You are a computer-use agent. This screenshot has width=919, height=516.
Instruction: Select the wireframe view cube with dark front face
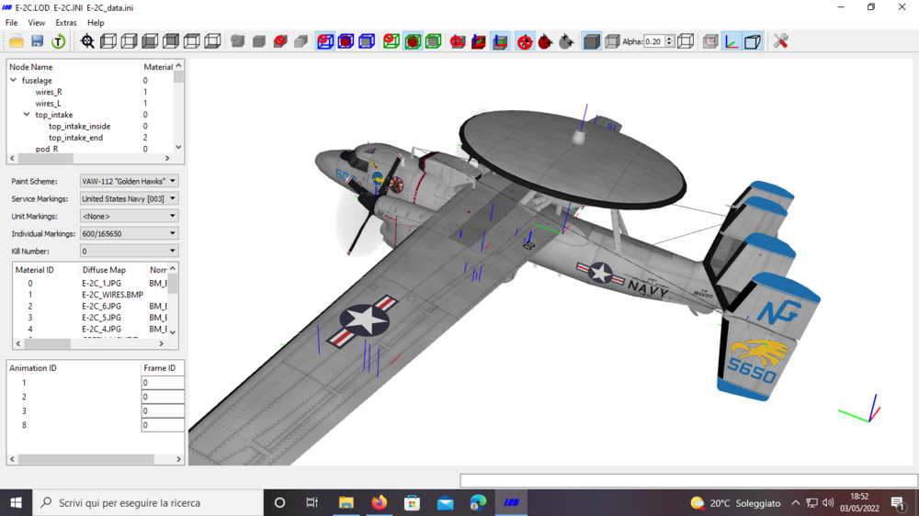150,41
